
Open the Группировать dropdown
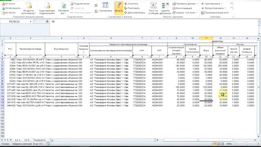click(x=212, y=4)
